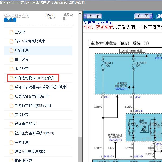Click the CLUSTER 10A fuse label
This screenshot has height=162, width=162.
pos(141,64)
